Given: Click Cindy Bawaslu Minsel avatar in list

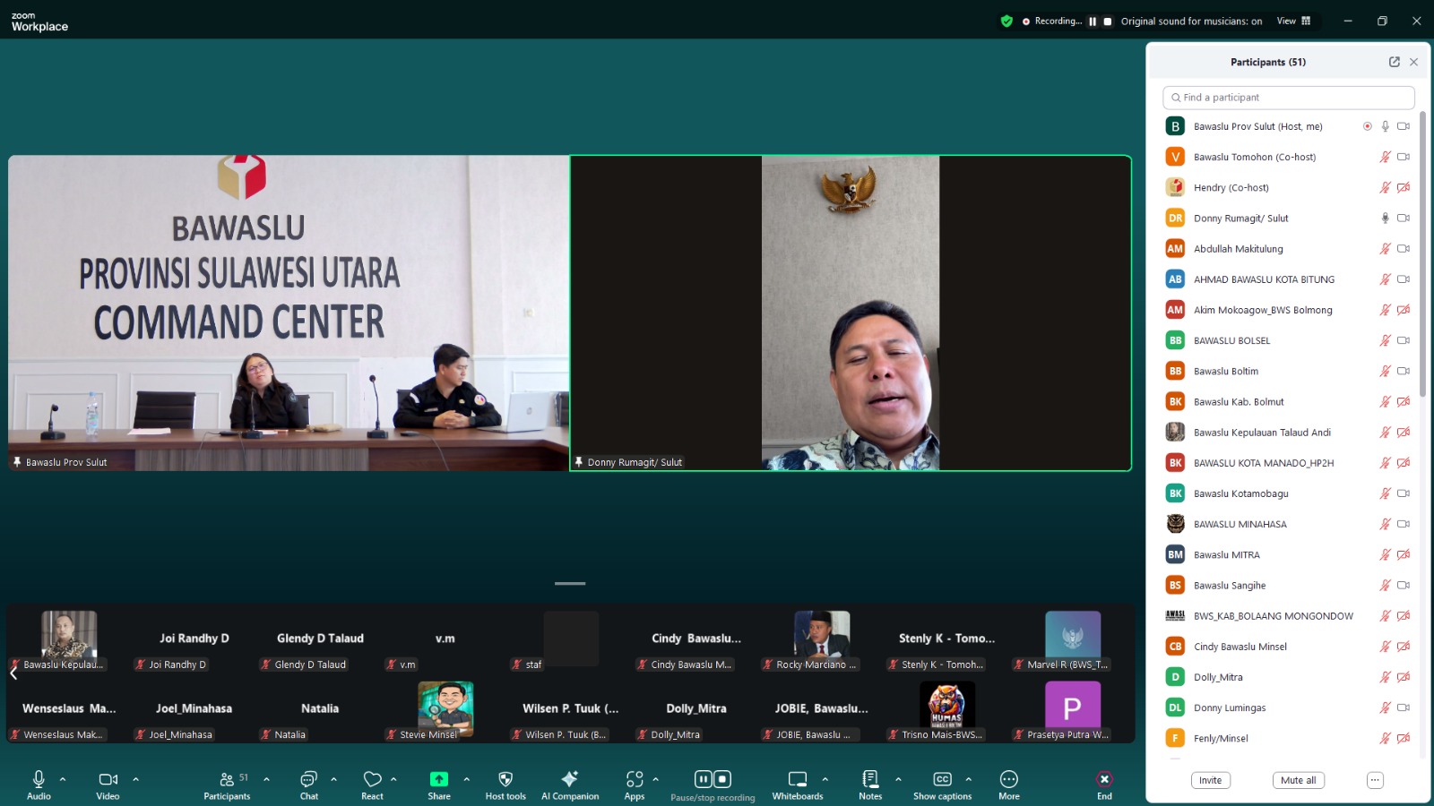Looking at the screenshot, I should [x=1175, y=647].
